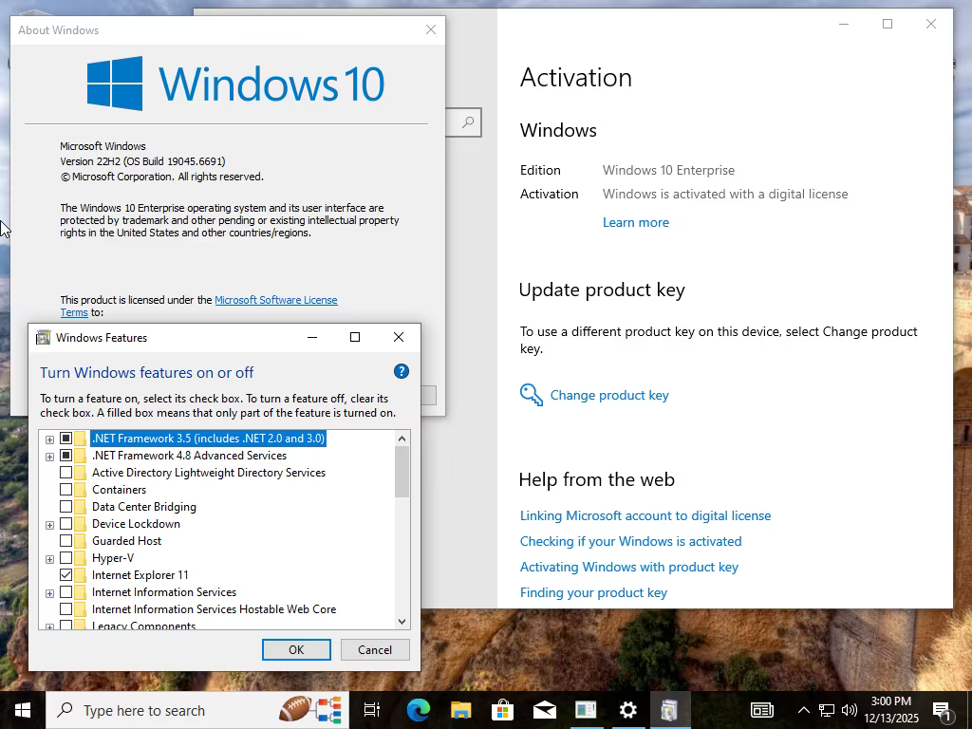Open Microsoft Store from taskbar
Screen dimensions: 972x729
[x=503, y=710]
